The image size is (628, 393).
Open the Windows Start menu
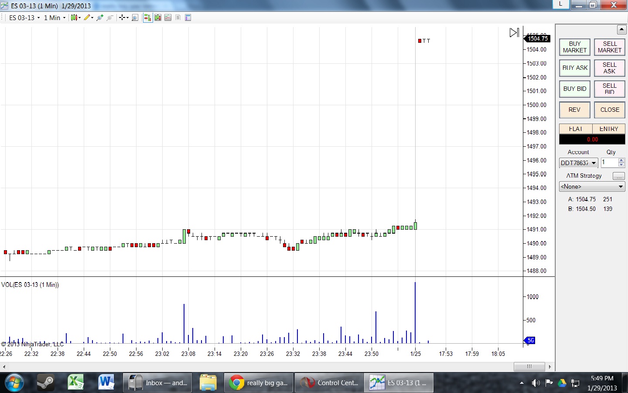click(14, 383)
